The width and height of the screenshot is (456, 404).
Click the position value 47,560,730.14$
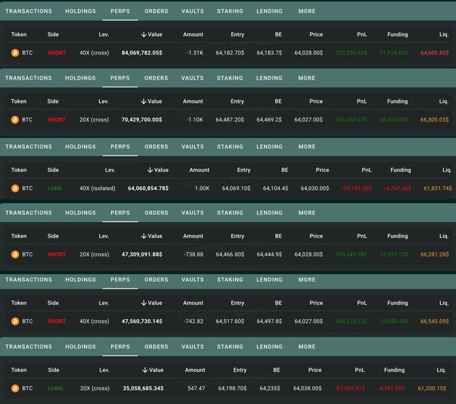(142, 321)
